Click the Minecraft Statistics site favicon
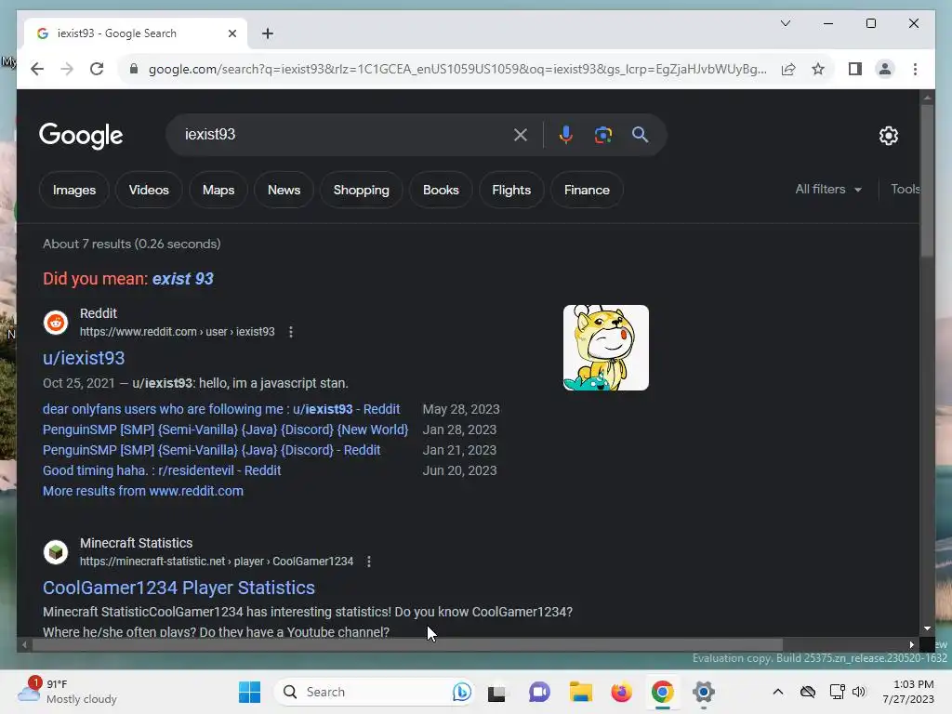 [56, 552]
